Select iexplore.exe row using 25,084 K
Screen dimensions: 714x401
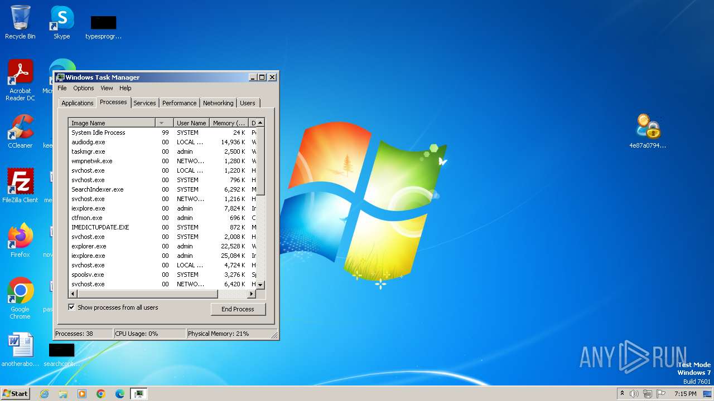tap(162, 256)
